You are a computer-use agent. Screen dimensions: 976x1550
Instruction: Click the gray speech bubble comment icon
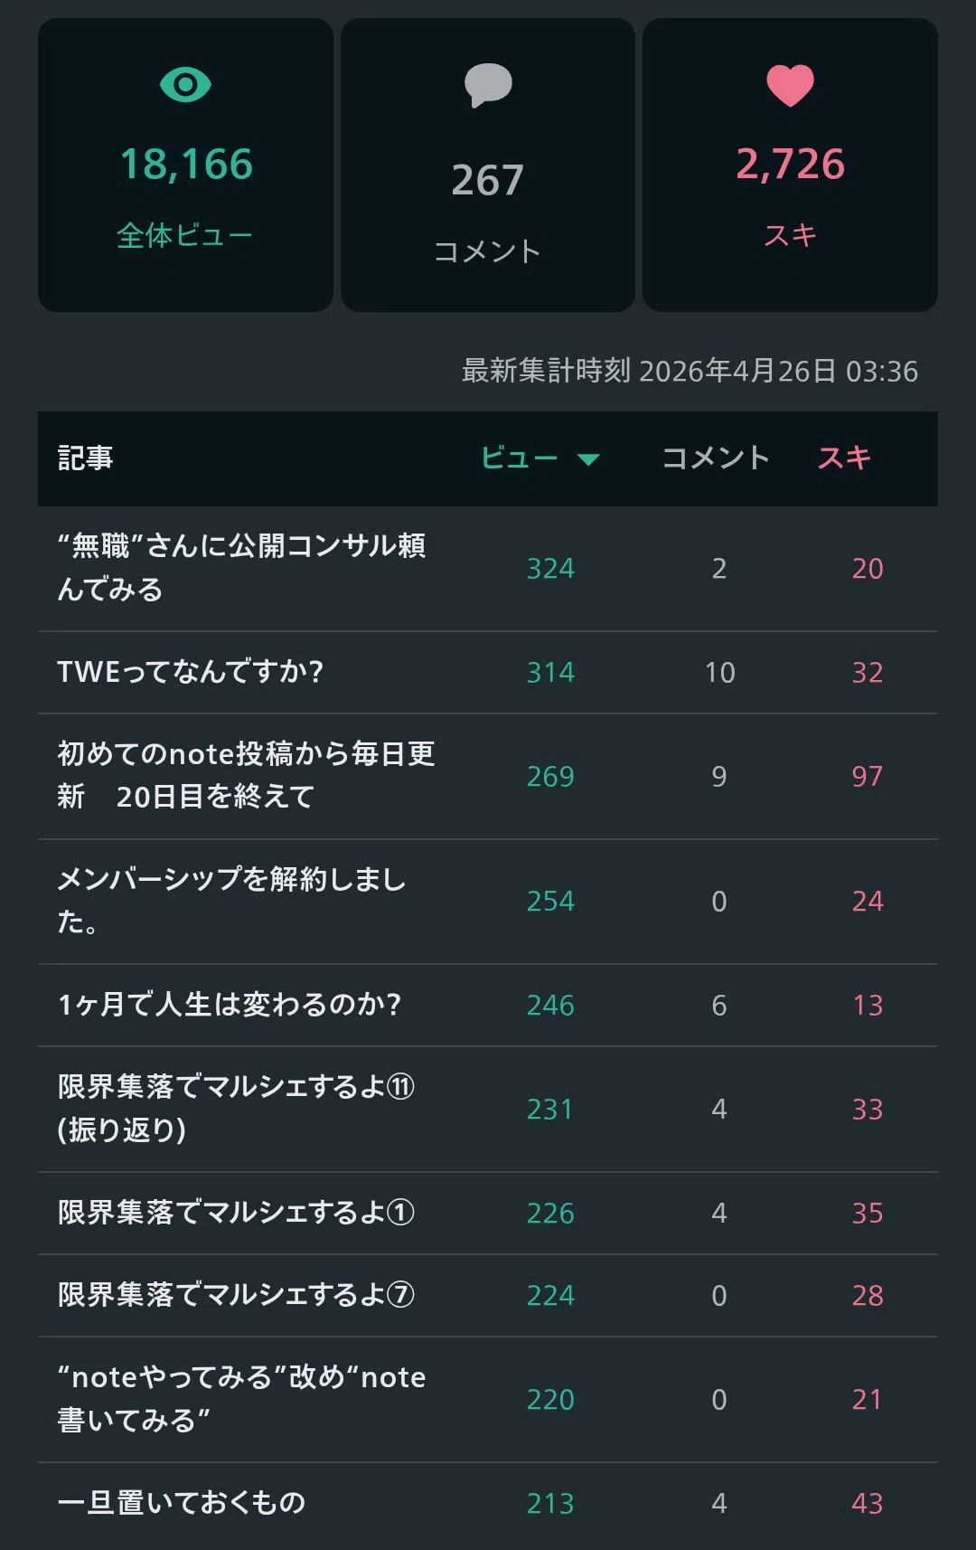(x=488, y=86)
